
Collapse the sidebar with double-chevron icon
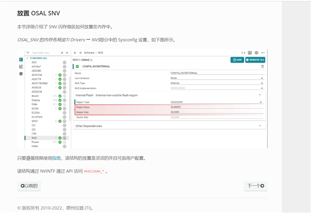[67, 53]
